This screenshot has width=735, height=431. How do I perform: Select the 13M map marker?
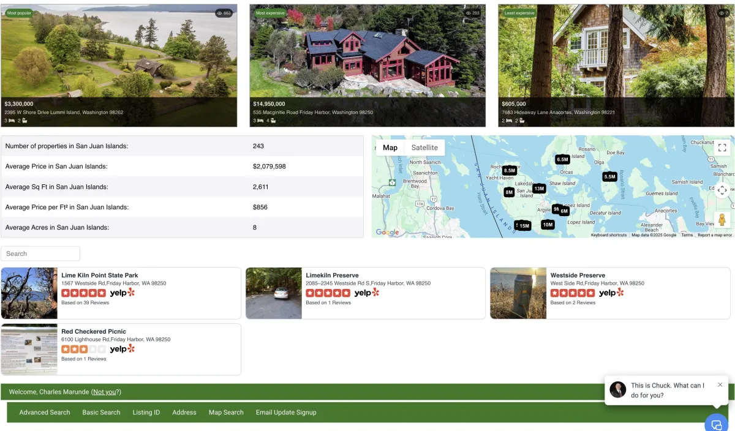pyautogui.click(x=539, y=189)
